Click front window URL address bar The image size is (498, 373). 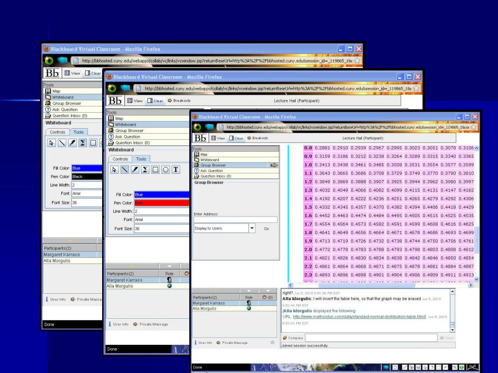point(344,127)
